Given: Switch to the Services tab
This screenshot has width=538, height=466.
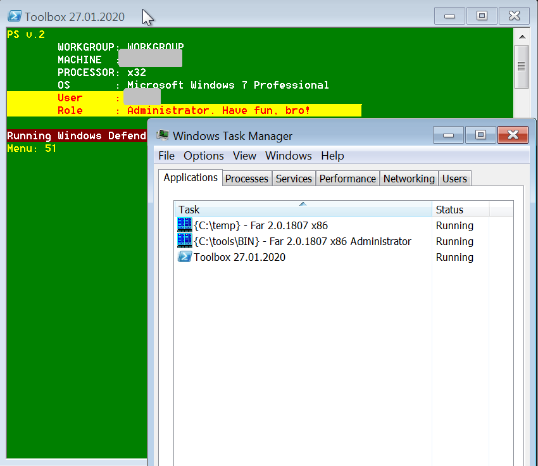Looking at the screenshot, I should tap(294, 179).
